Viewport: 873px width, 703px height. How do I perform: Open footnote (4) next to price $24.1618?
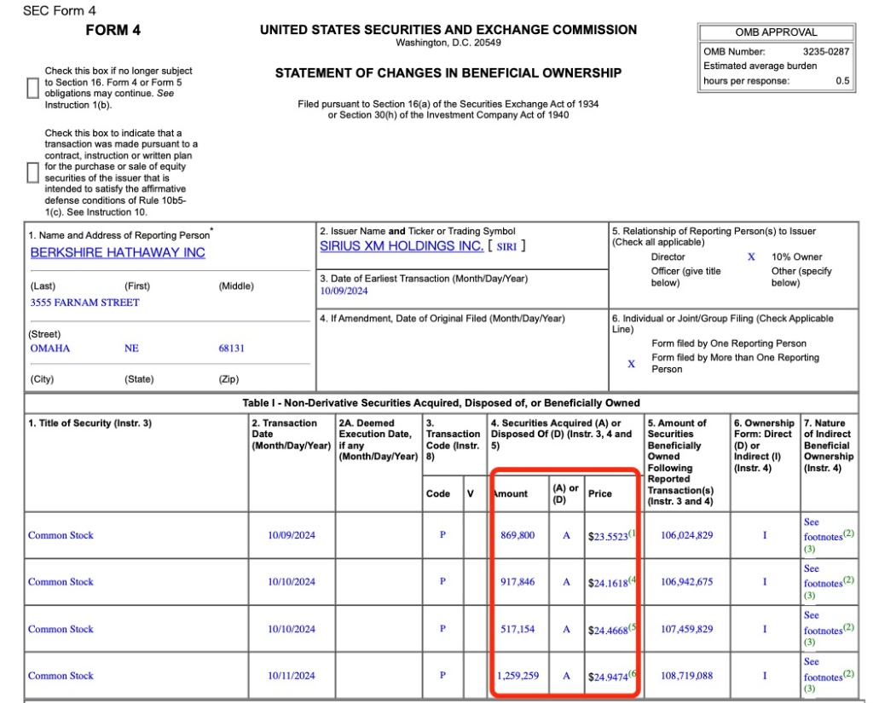coord(633,580)
